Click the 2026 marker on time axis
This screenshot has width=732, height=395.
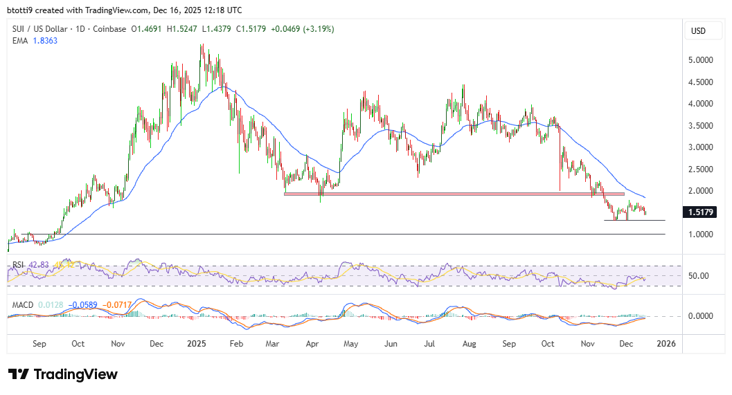point(666,343)
